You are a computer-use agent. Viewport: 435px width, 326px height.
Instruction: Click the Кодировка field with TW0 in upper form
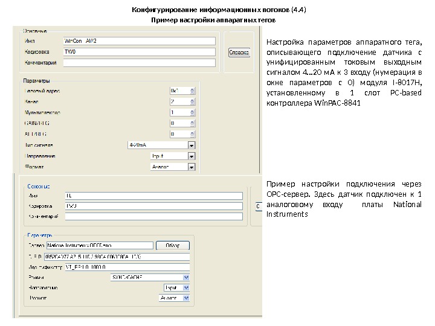coord(140,52)
